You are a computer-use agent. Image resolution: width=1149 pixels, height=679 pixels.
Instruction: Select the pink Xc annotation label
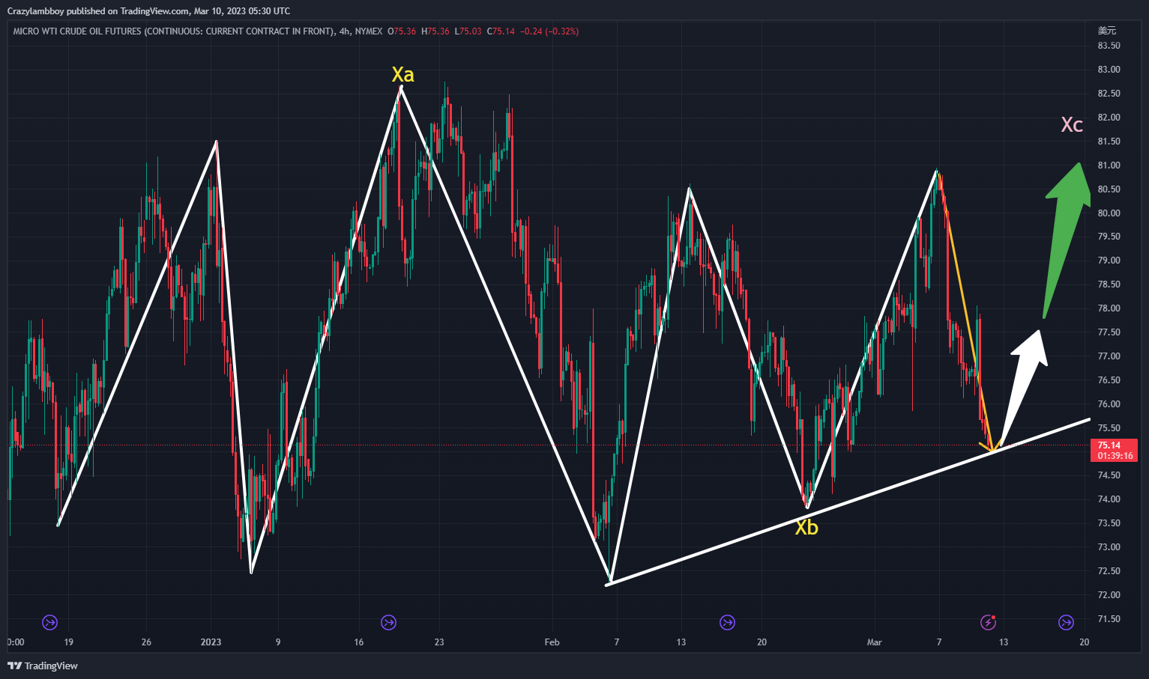(x=1072, y=124)
